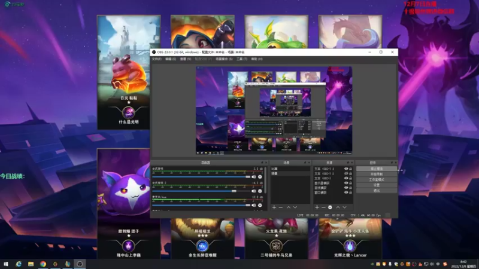This screenshot has width=479, height=269.
Task: Adjust the 台式音响 2 volume slider
Action: point(201,191)
